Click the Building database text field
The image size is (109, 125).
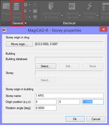tap(69, 59)
